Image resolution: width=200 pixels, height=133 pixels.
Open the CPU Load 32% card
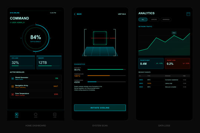tap(23, 62)
